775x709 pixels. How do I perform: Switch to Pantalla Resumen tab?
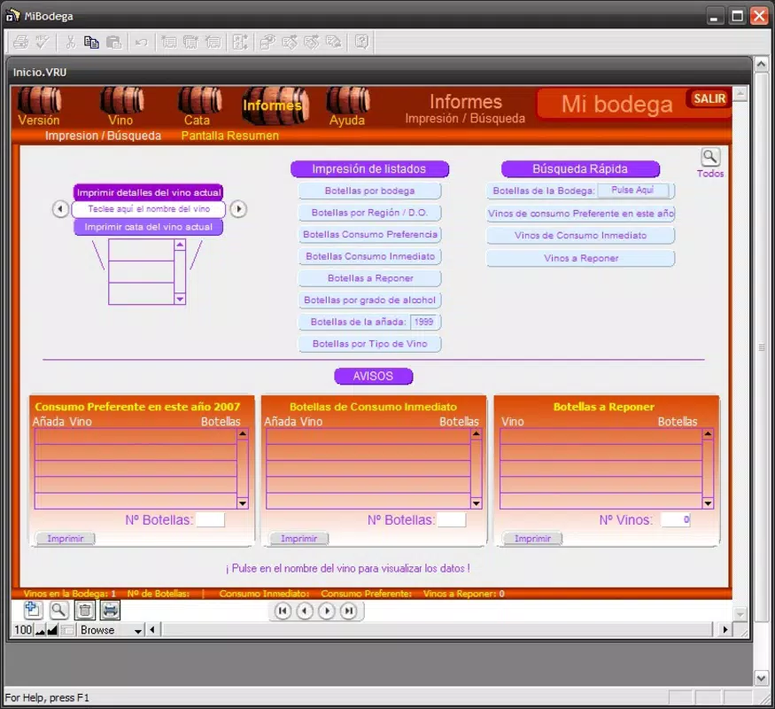point(229,136)
